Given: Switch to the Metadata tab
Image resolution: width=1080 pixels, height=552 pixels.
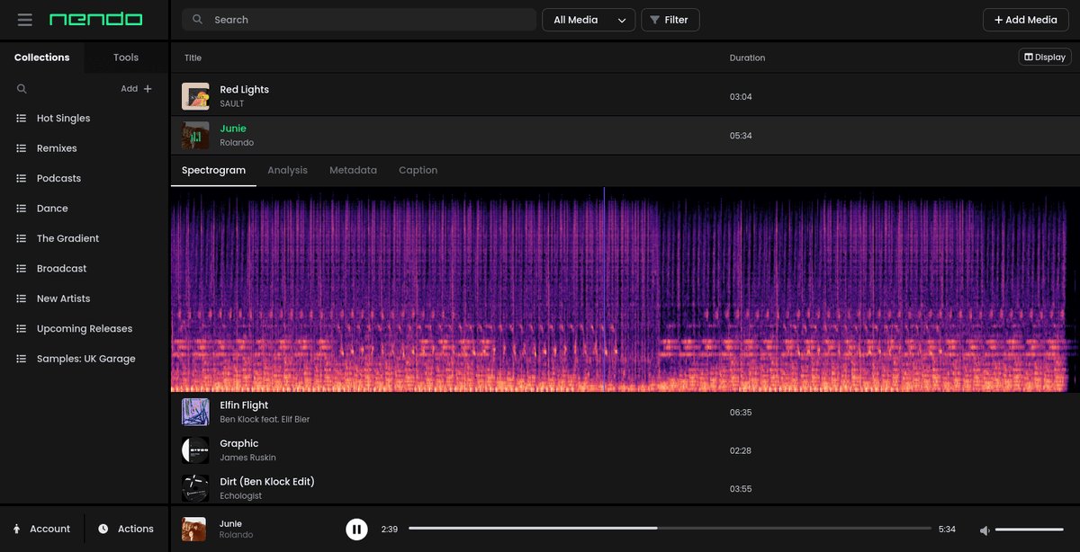Looking at the screenshot, I should [x=353, y=170].
